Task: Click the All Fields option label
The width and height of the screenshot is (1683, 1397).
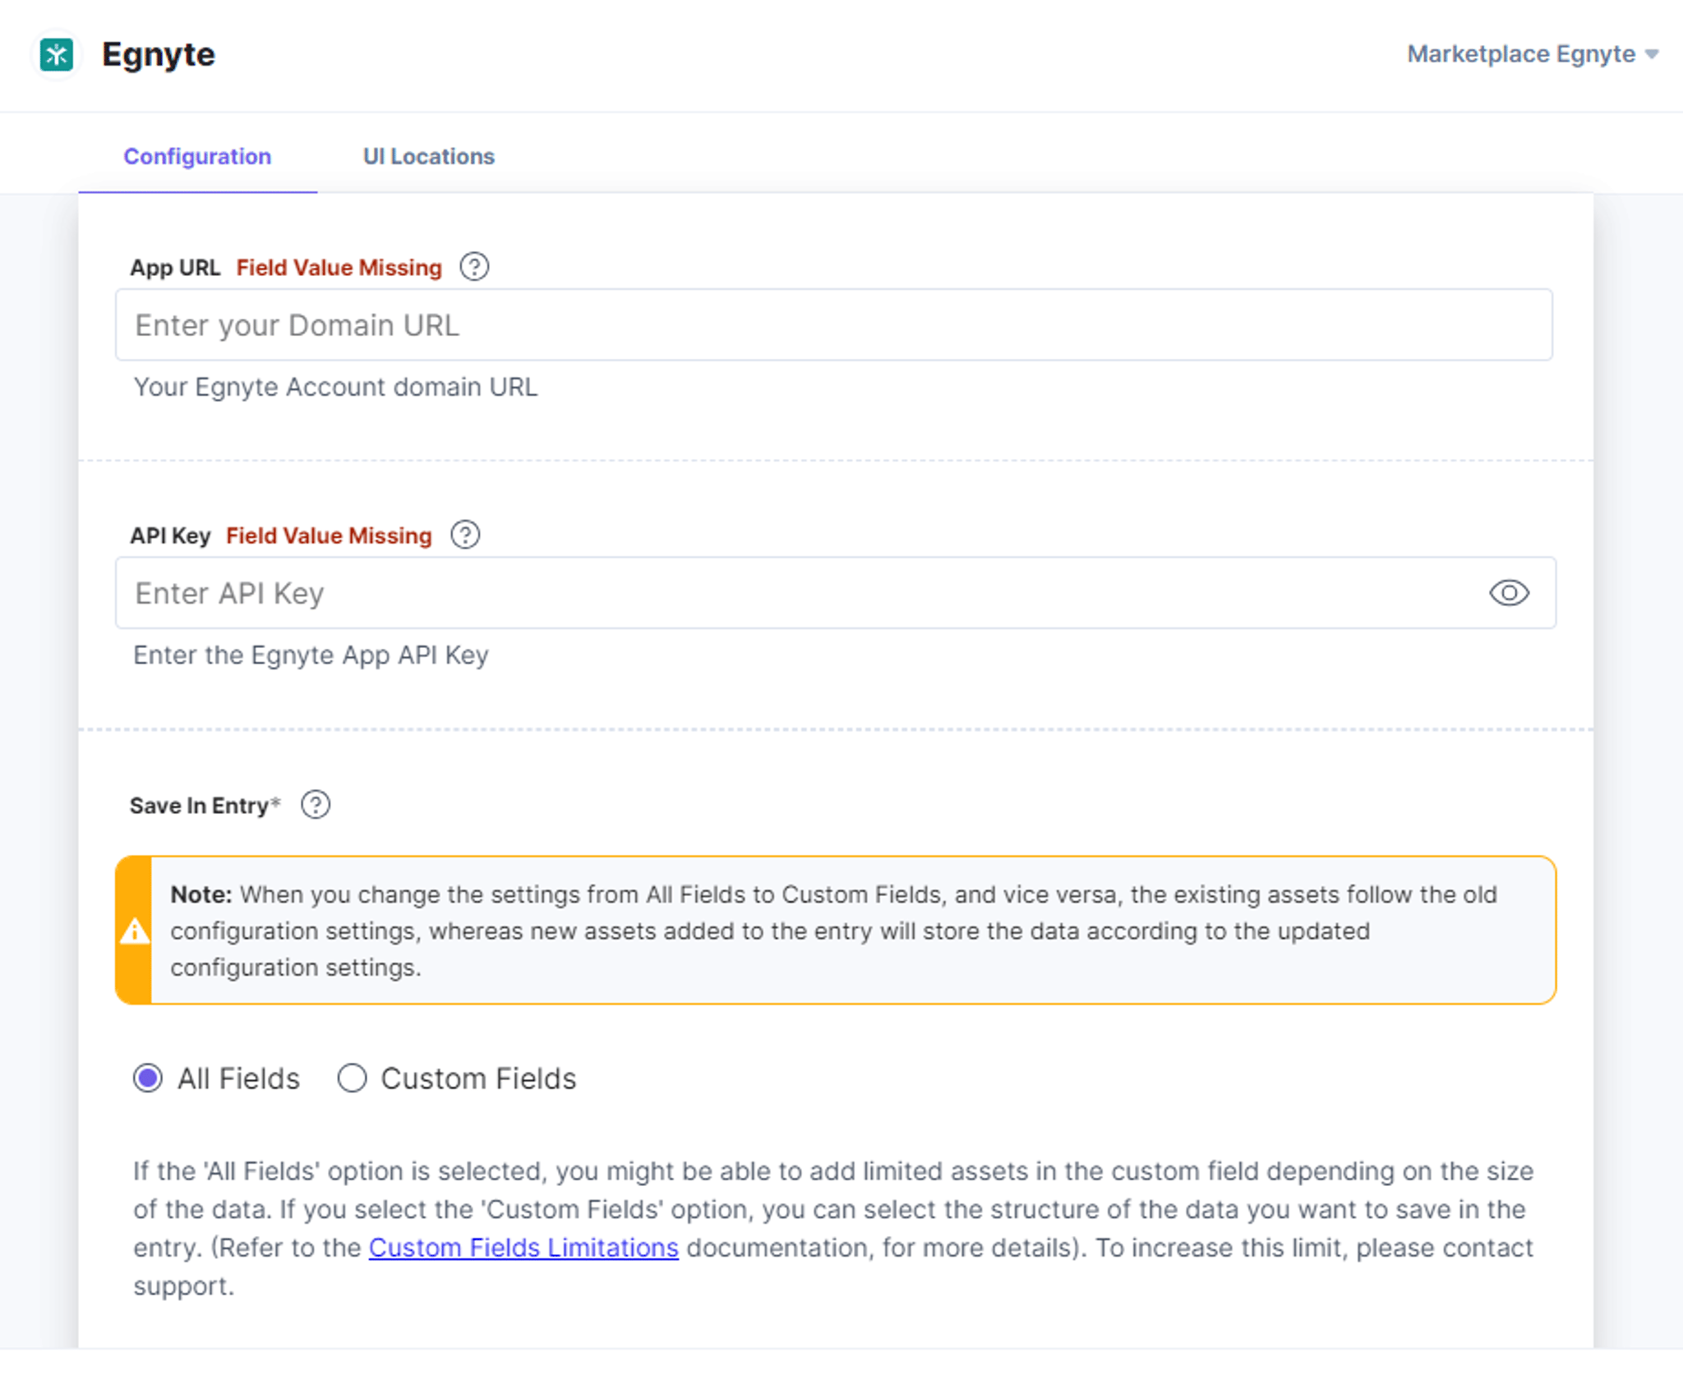Action: [239, 1078]
